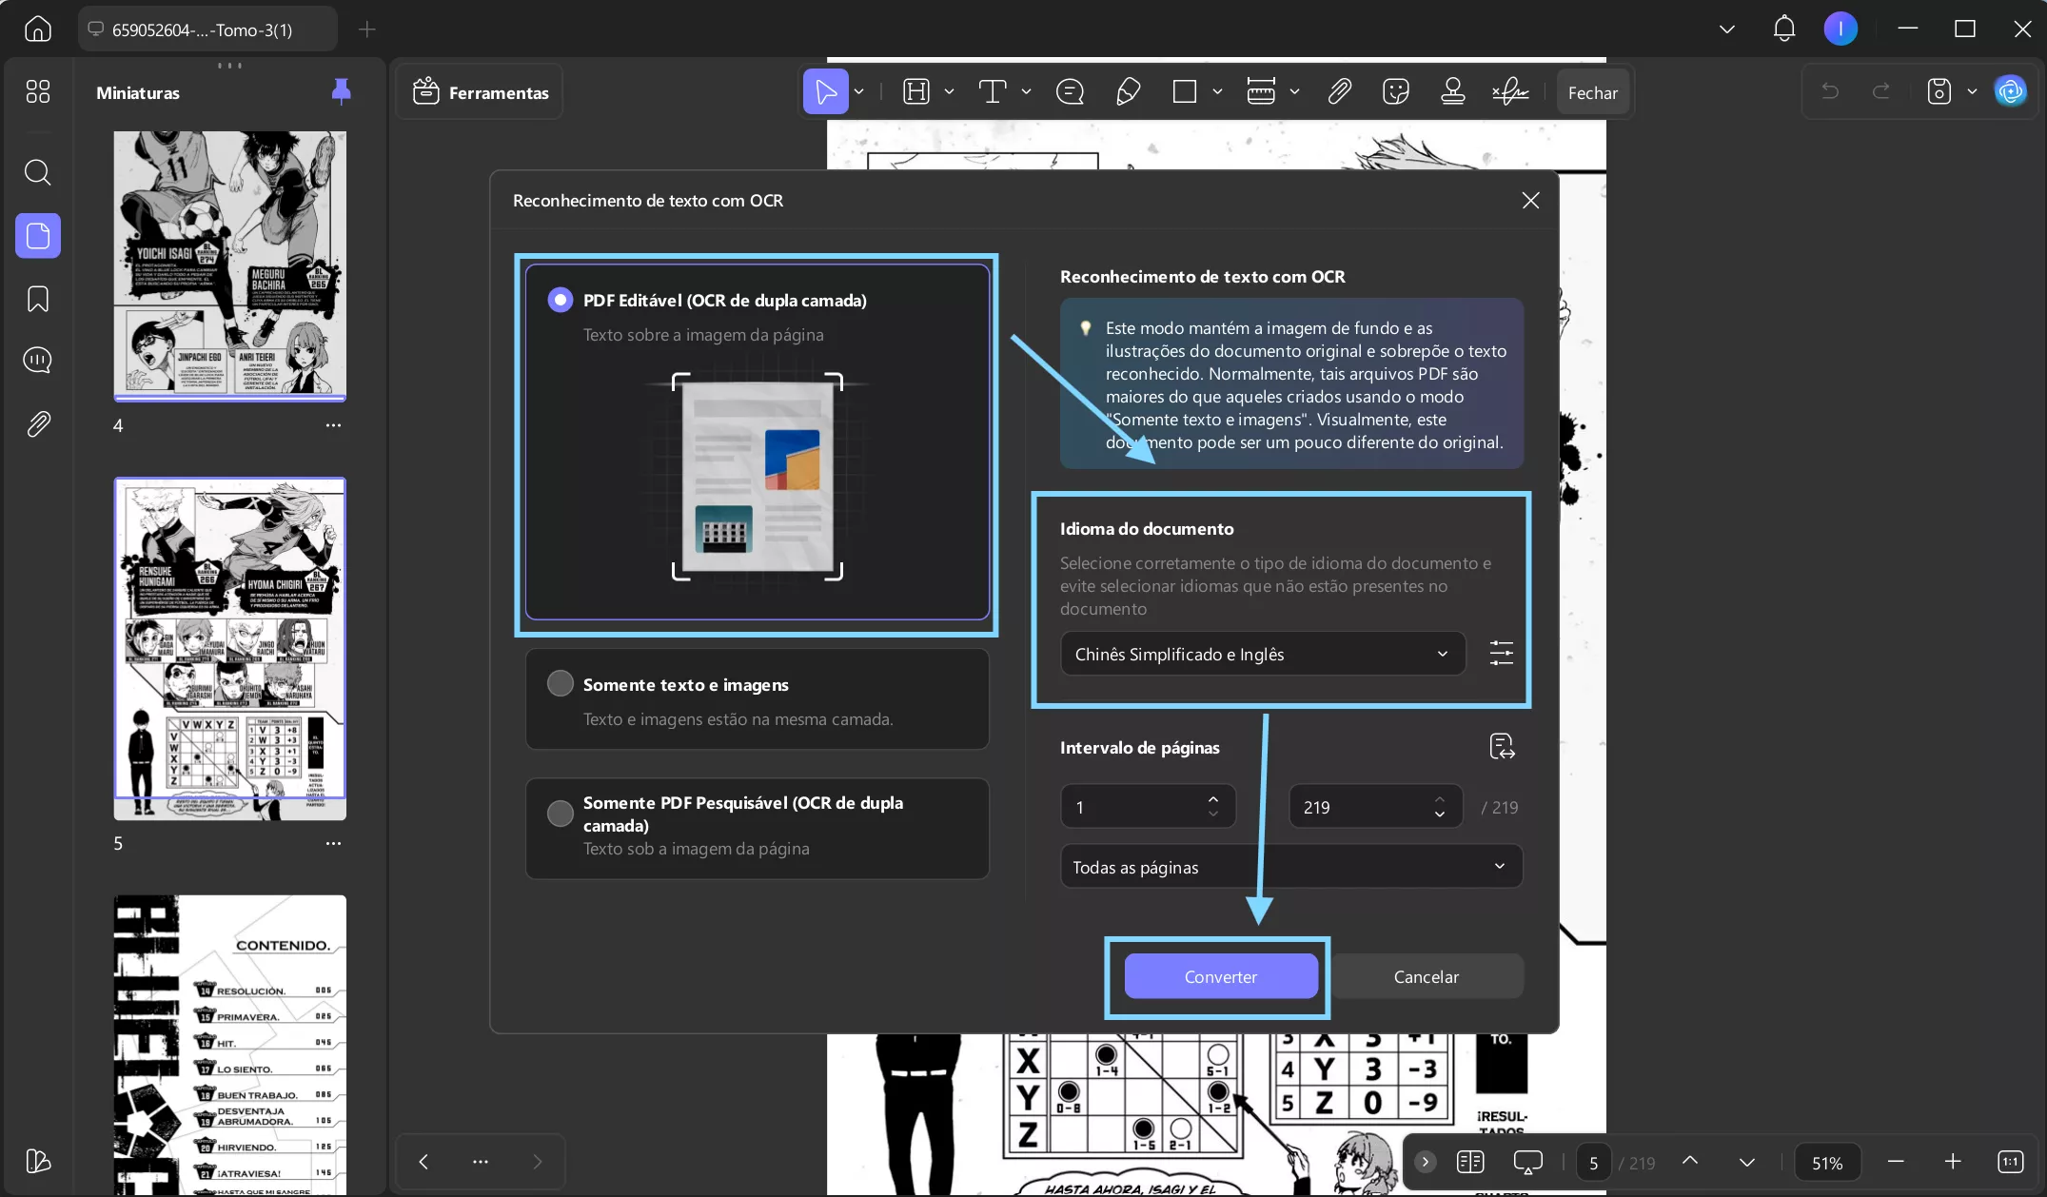The image size is (2047, 1197).
Task: Select the signature tool in toolbar
Action: [1510, 92]
